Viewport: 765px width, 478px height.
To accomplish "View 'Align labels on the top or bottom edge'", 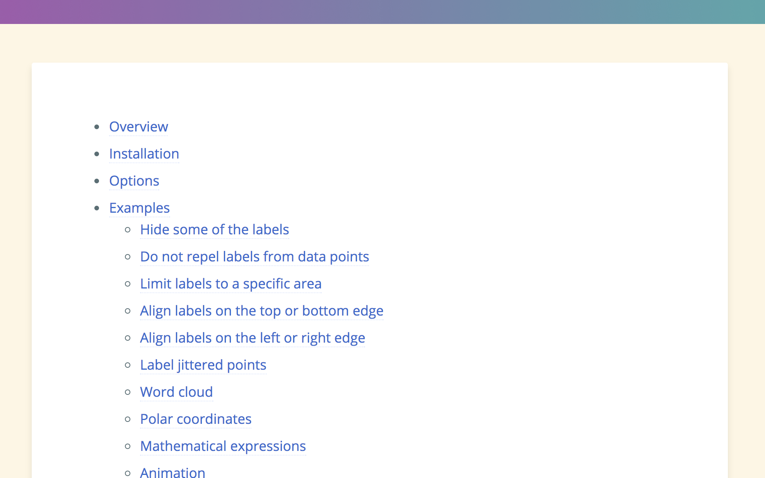I will pyautogui.click(x=261, y=311).
